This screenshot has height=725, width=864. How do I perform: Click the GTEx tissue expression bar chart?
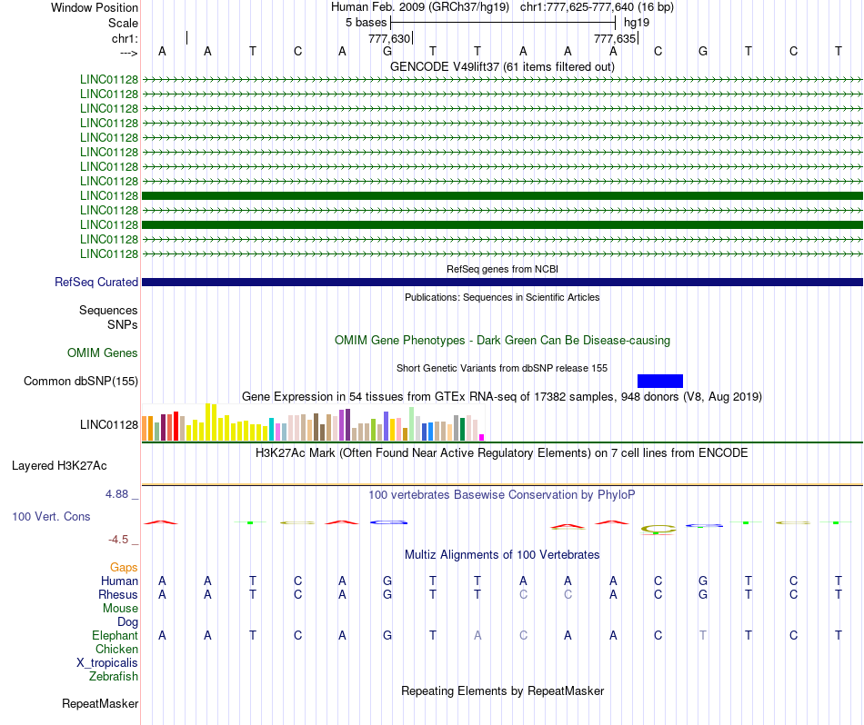click(313, 422)
